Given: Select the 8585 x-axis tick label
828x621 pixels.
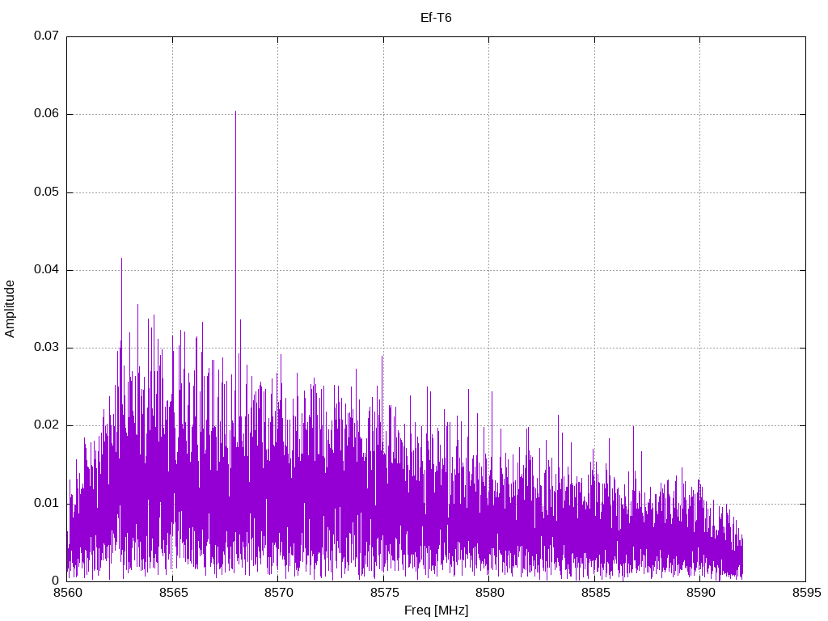Looking at the screenshot, I should (594, 594).
